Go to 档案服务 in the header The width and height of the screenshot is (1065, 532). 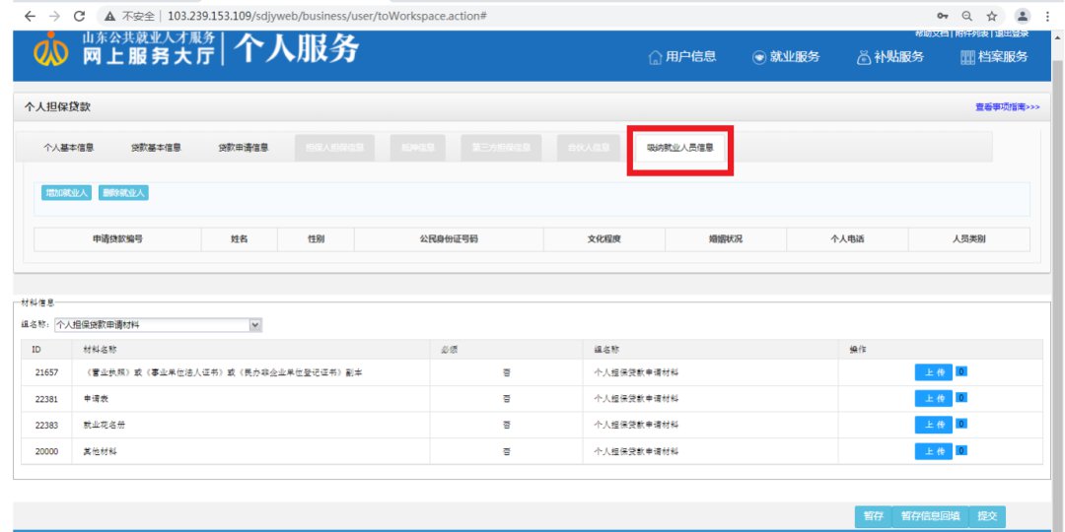[994, 57]
